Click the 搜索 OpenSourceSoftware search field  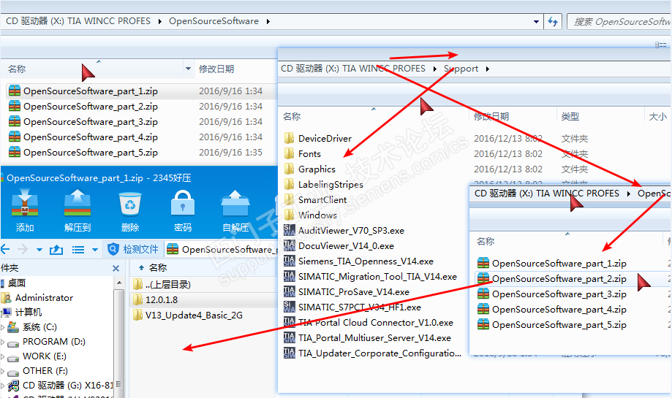619,21
